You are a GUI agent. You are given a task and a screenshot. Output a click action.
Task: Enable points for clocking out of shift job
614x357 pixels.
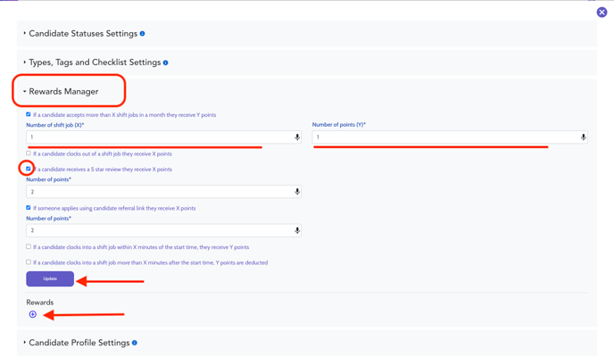[x=29, y=153]
